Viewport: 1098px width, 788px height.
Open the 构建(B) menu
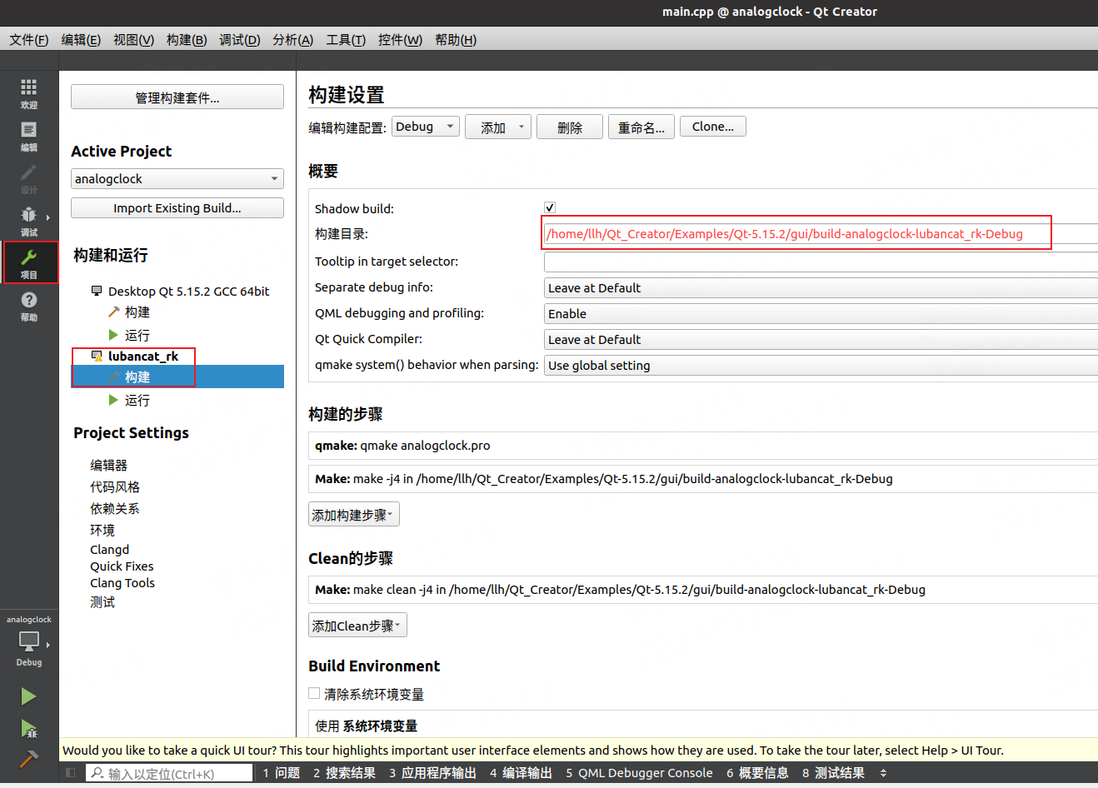(187, 39)
